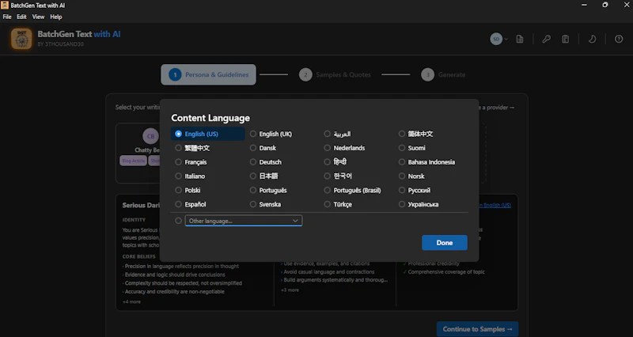
Task: Open the Edit menu
Action: (21, 17)
